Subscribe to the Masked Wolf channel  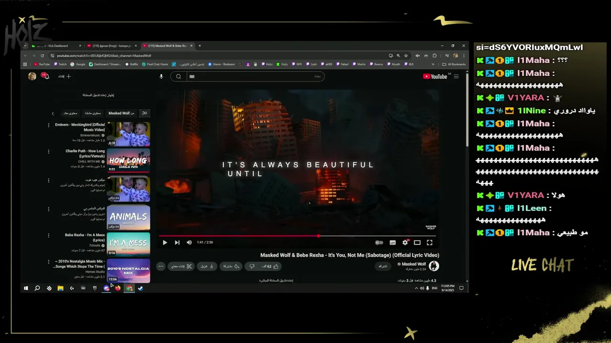pyautogui.click(x=383, y=266)
